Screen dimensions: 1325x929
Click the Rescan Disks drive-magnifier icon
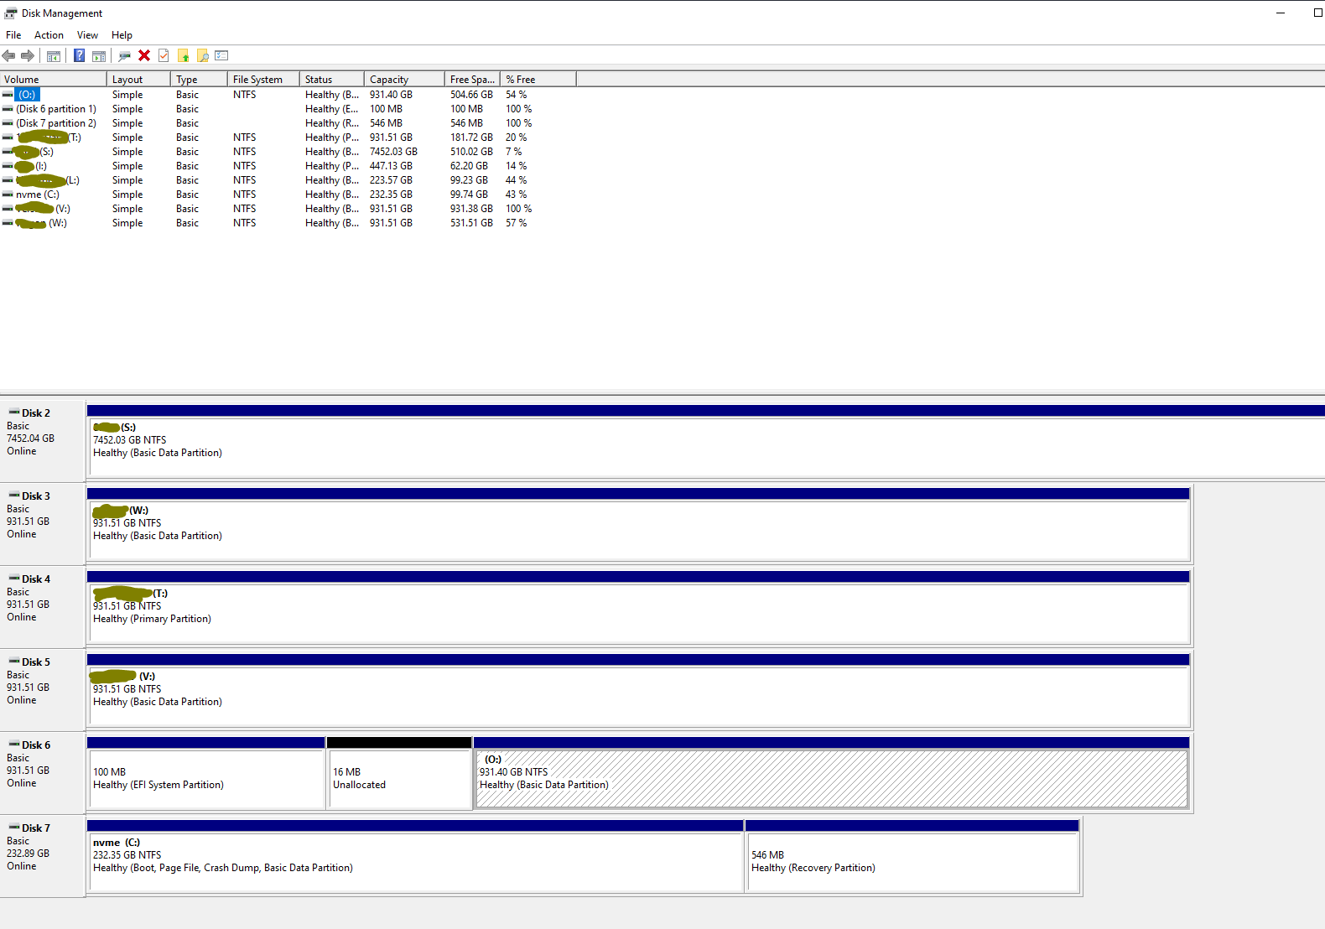(125, 56)
